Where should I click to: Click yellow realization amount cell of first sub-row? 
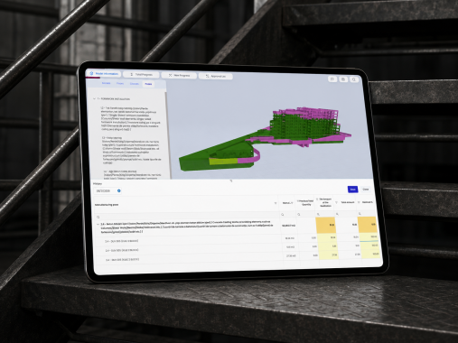pos(326,237)
